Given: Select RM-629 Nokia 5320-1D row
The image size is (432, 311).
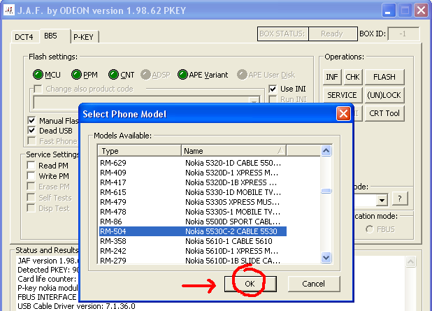Looking at the screenshot, I should click(x=192, y=163).
